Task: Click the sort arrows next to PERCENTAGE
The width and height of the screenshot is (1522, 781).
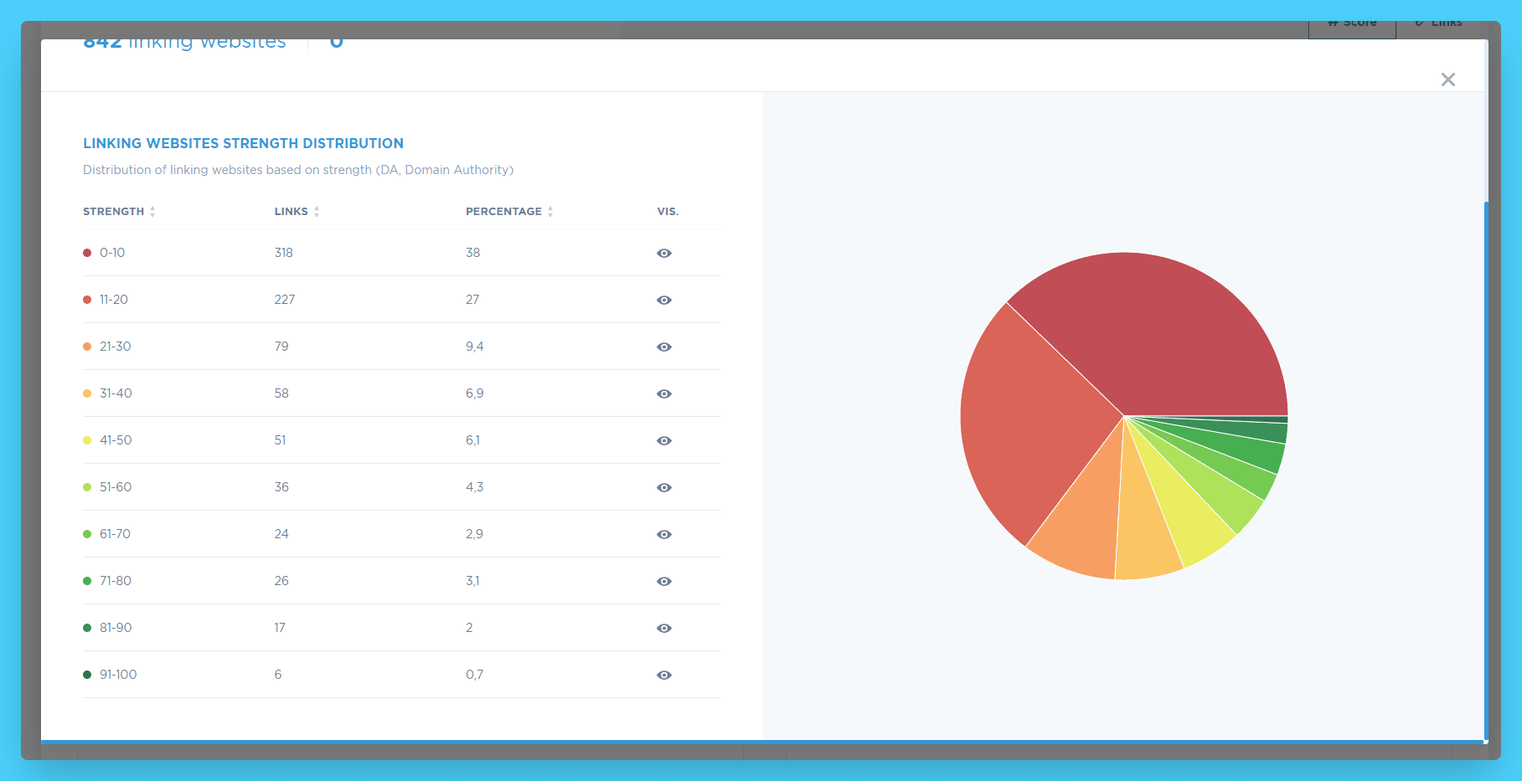Action: (x=550, y=211)
